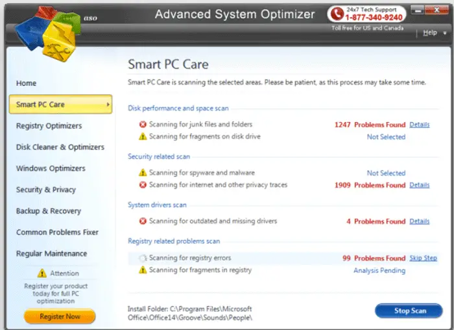
Task: Click the spinning progress icon for registry errors
Action: [143, 258]
